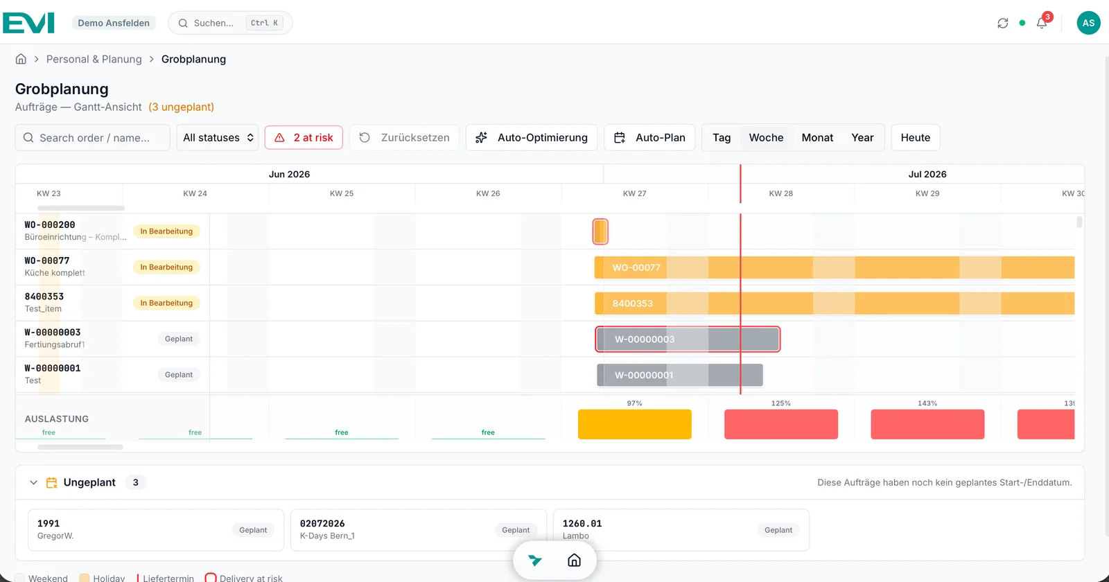Screen dimensions: 1109x582
Task: Click the KW 27 97% load bar
Action: pos(635,424)
